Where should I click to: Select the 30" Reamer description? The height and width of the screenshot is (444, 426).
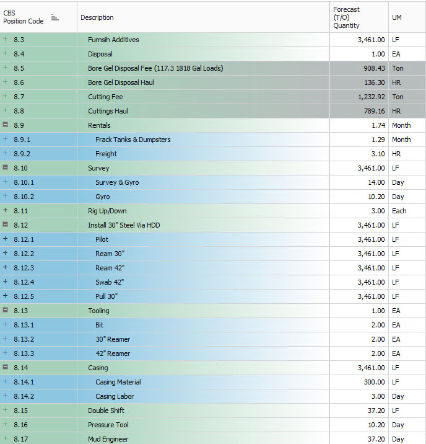pyautogui.click(x=113, y=339)
